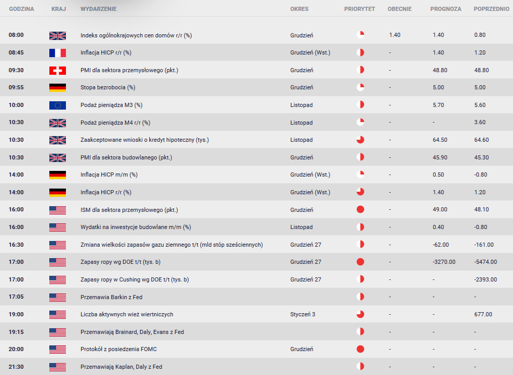Click the French flag icon
513x375 pixels.
tap(58, 53)
